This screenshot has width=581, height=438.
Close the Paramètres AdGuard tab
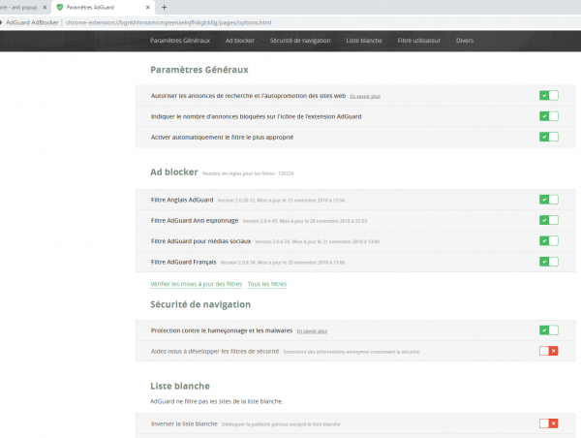coord(145,7)
